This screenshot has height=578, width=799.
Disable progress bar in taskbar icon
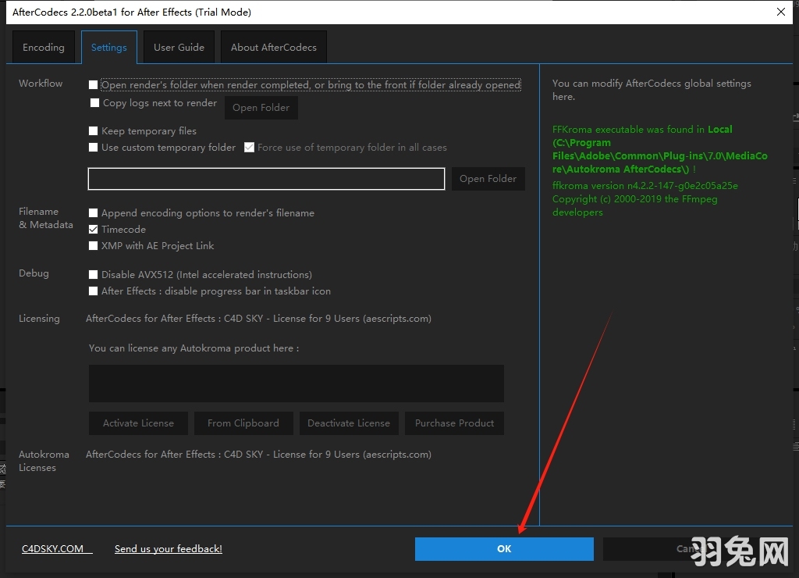[x=94, y=291]
